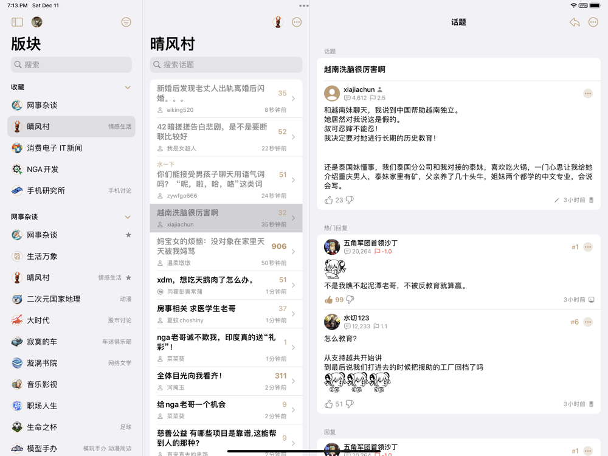Open xiajiachun username link in post

pyautogui.click(x=359, y=89)
